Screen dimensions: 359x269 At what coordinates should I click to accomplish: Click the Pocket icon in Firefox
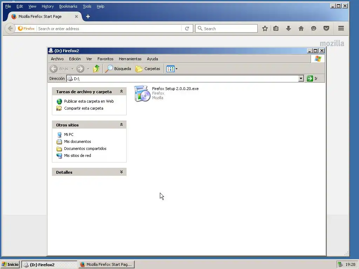click(x=326, y=28)
